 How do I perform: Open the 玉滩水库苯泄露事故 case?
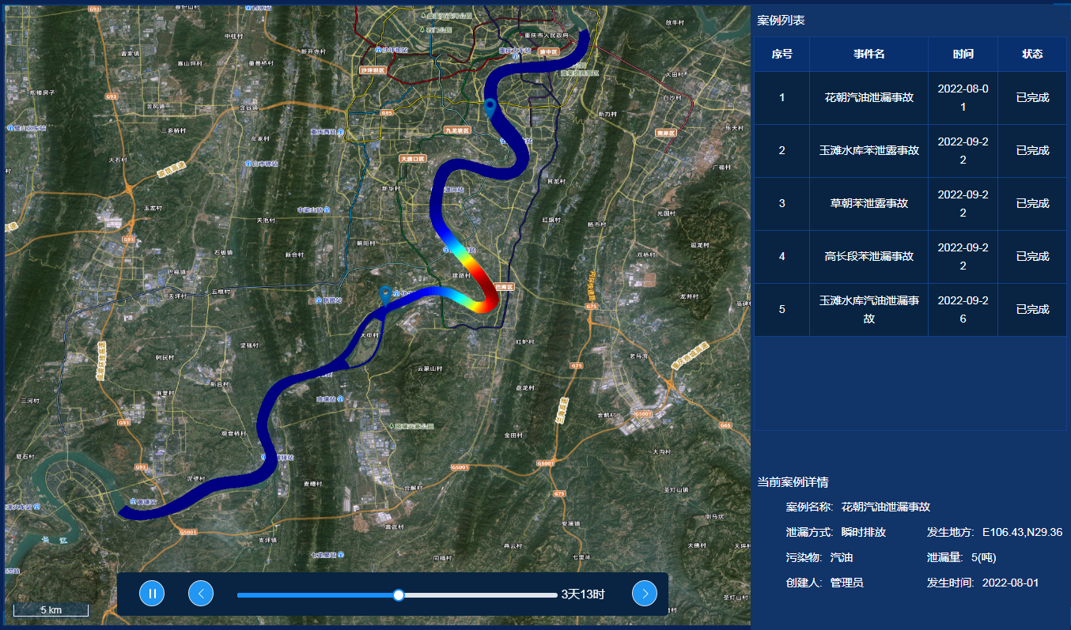coord(869,151)
